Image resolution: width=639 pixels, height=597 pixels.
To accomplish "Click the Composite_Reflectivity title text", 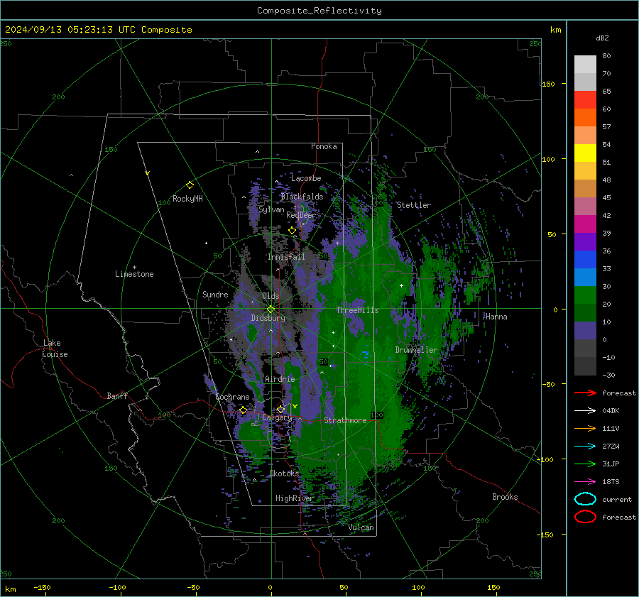I will [319, 11].
